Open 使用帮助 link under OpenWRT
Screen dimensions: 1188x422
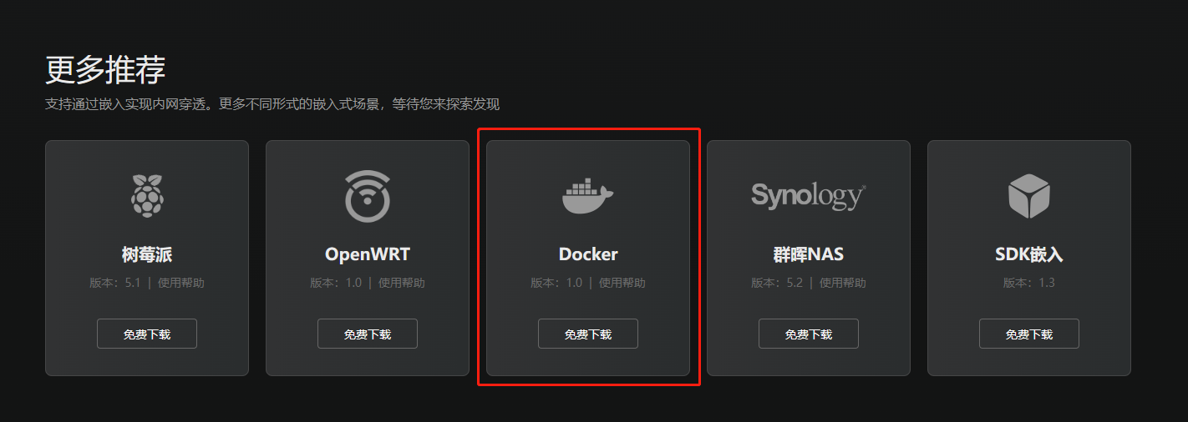point(402,283)
